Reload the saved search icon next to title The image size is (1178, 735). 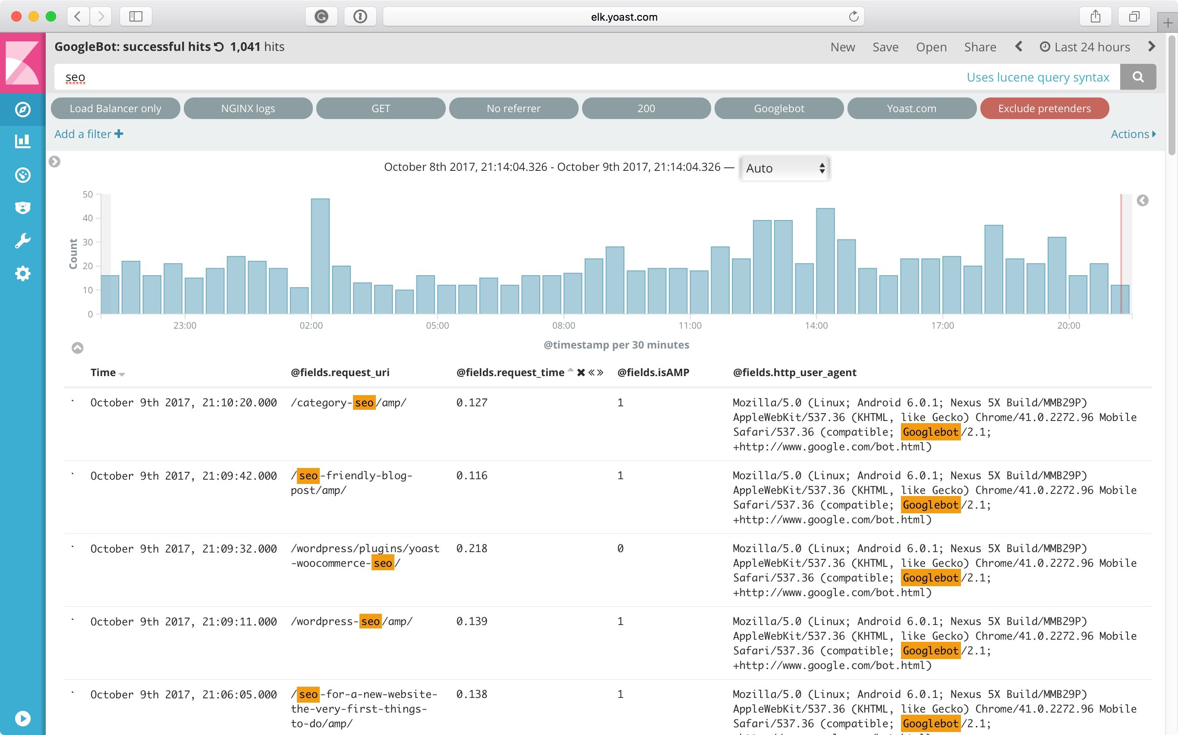coord(219,47)
